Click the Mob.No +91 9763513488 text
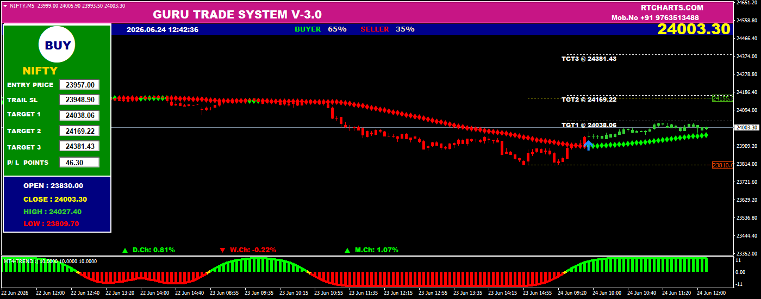The height and width of the screenshot is (299, 761). pyautogui.click(x=655, y=18)
